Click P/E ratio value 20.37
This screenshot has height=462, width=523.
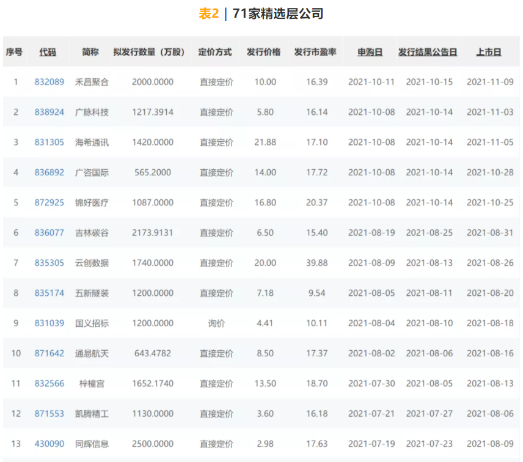[x=317, y=202]
